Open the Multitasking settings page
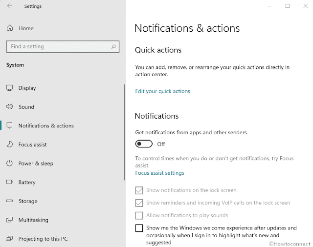The image size is (313, 247). 33,220
